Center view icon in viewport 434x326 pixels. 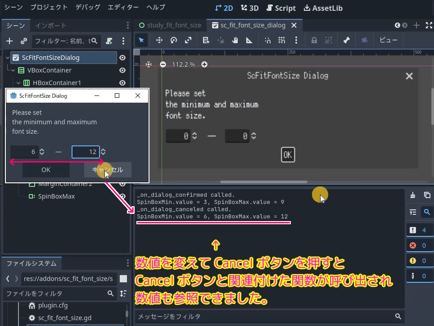(149, 64)
